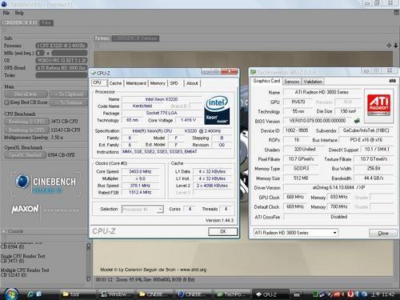Switch to the CPU-Z taskbar button
400x300 pixels.
[270, 294]
